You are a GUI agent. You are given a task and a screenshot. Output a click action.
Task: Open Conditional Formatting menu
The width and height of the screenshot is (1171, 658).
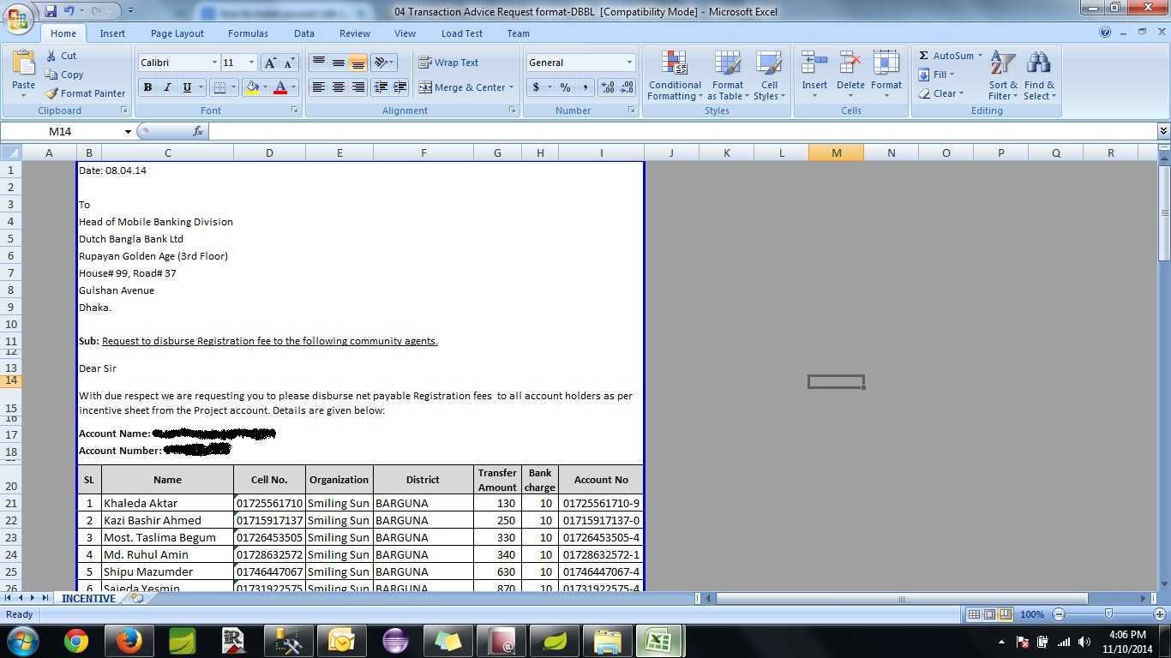(x=675, y=75)
